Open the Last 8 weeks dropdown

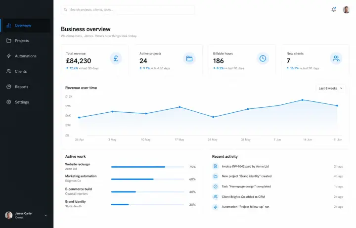coord(330,89)
